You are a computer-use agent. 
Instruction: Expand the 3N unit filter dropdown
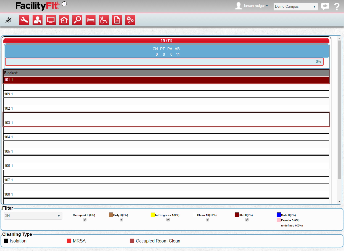tap(33, 216)
